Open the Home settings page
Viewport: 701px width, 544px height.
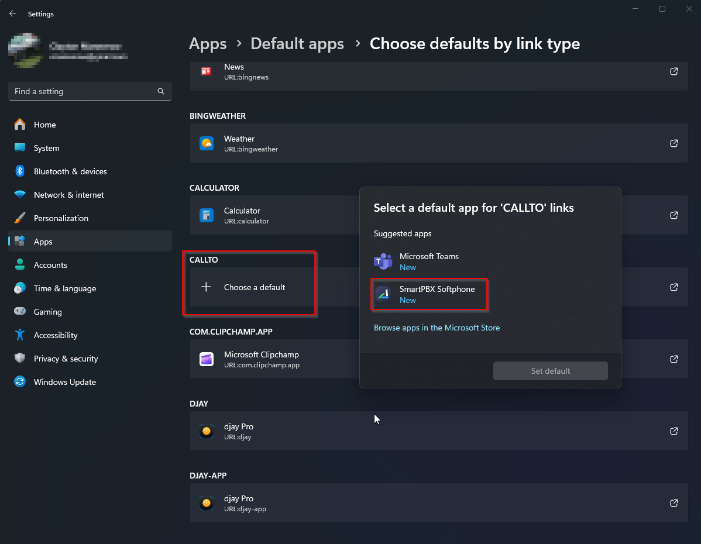tap(90, 125)
